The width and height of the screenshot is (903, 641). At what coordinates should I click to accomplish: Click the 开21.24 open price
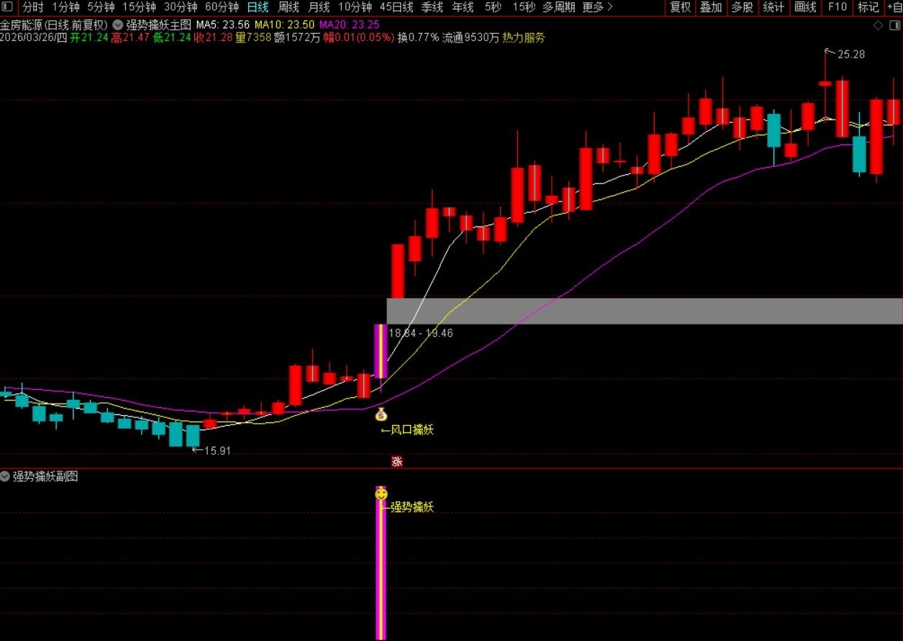tap(89, 37)
